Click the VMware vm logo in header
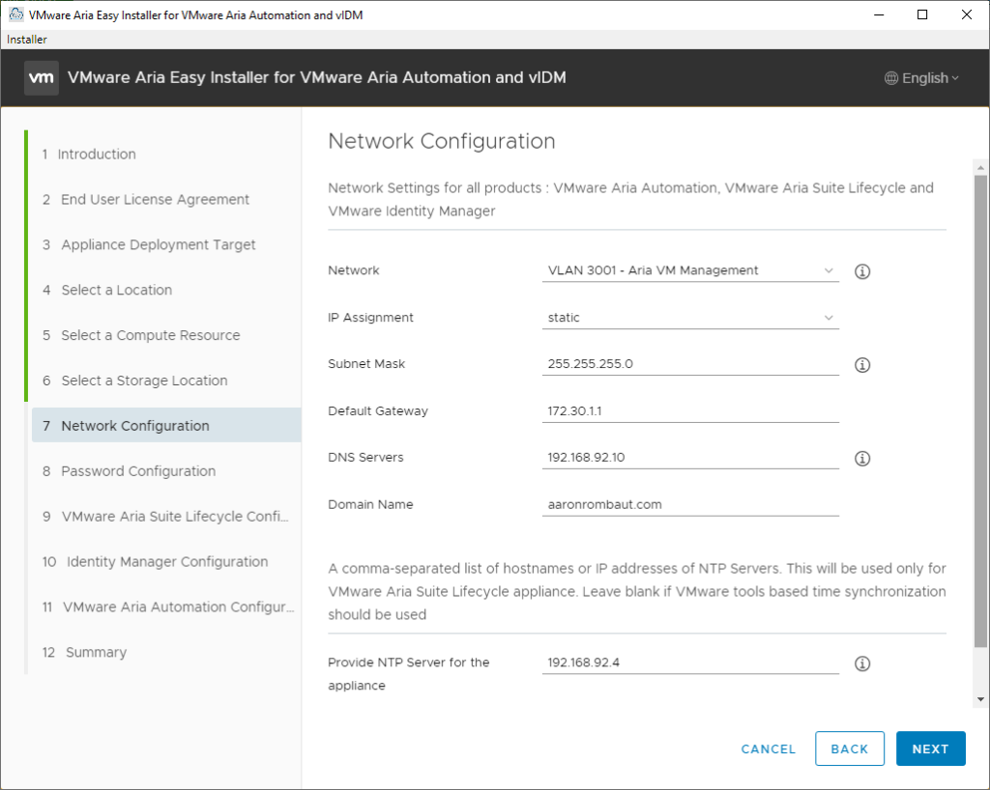The height and width of the screenshot is (790, 990). coord(42,78)
